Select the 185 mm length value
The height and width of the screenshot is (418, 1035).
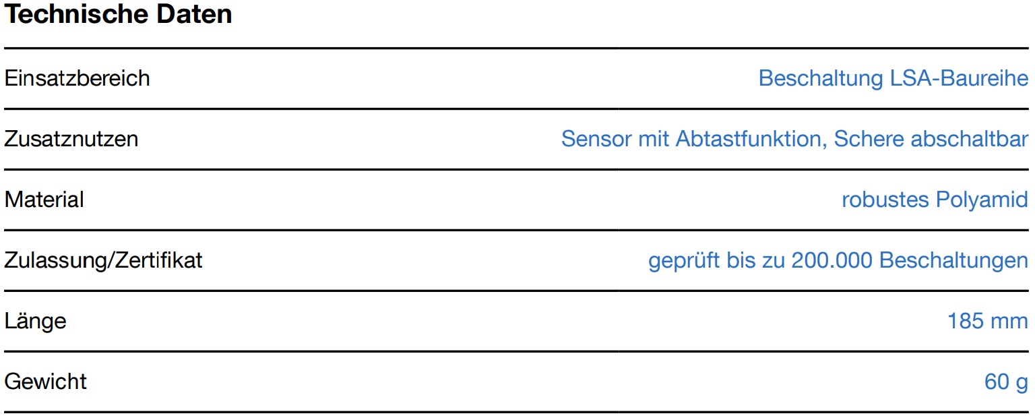click(987, 321)
